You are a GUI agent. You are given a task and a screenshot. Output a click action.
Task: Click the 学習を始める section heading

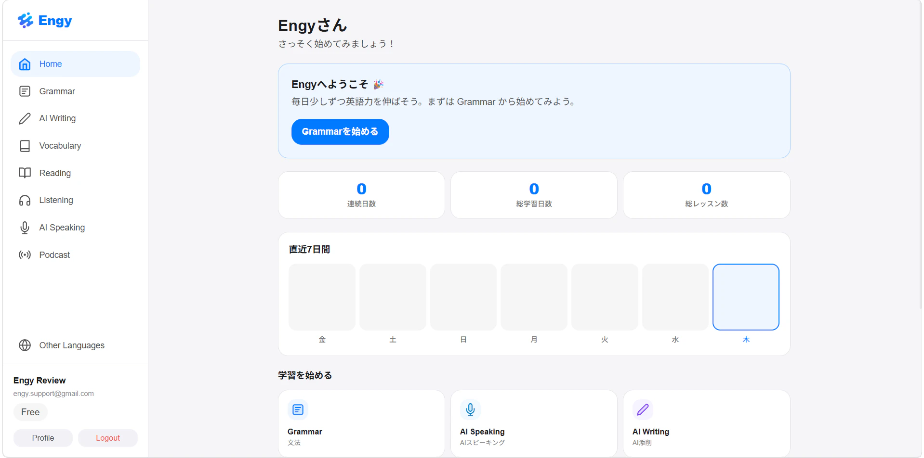[x=305, y=375]
